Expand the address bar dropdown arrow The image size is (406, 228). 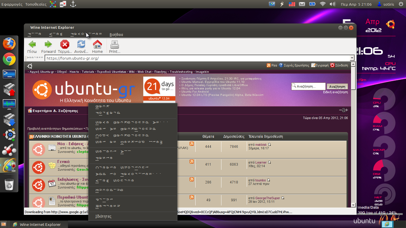point(352,58)
